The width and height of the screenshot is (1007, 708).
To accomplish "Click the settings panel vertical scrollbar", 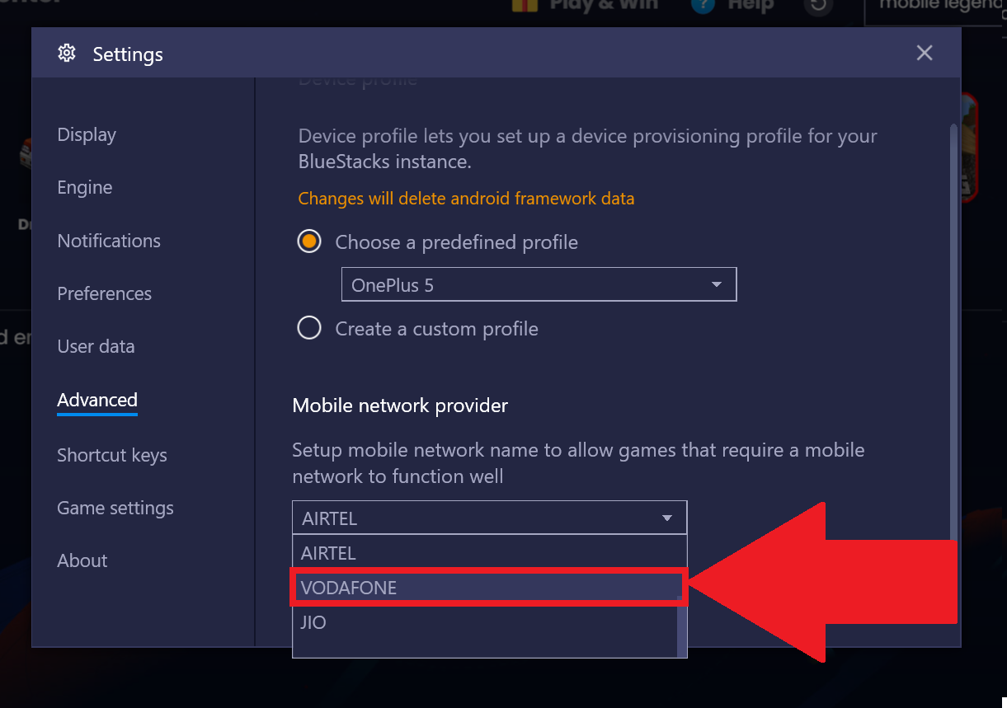I will pyautogui.click(x=954, y=330).
